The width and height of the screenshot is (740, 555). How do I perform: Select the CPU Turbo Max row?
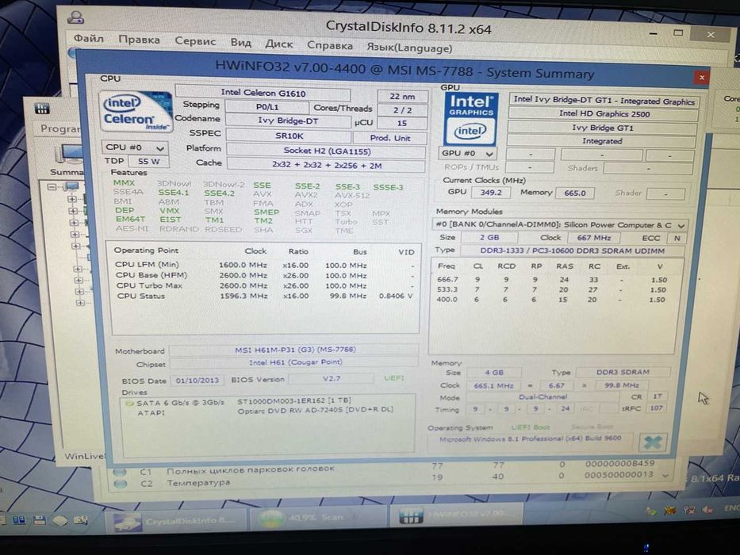coord(264,285)
